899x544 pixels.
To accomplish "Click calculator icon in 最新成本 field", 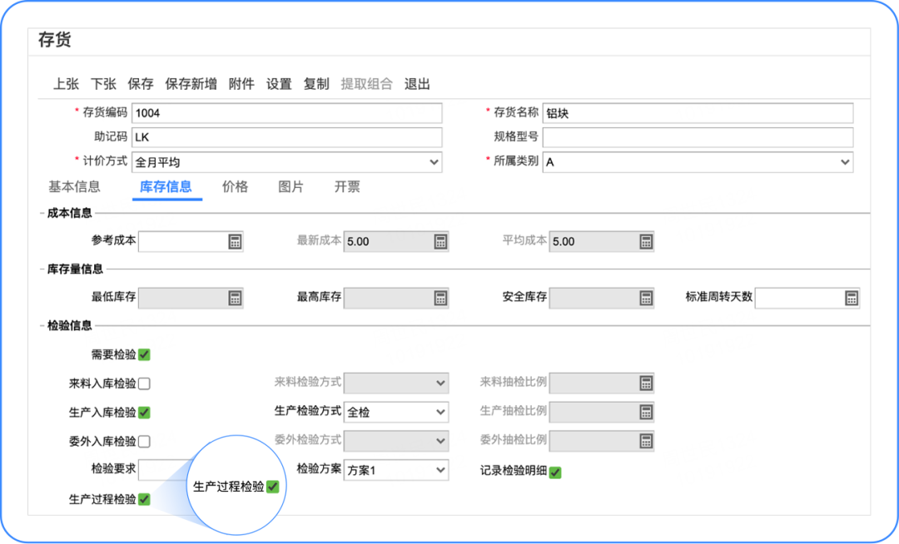I will (440, 241).
